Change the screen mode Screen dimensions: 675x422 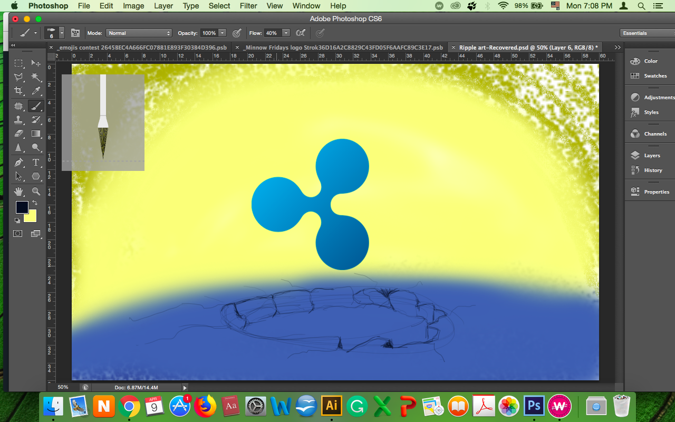pos(36,233)
